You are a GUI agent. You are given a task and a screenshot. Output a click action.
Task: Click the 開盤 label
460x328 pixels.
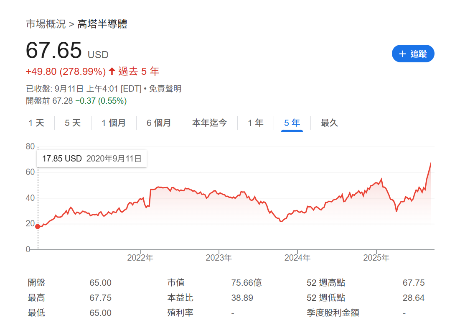coord(36,283)
